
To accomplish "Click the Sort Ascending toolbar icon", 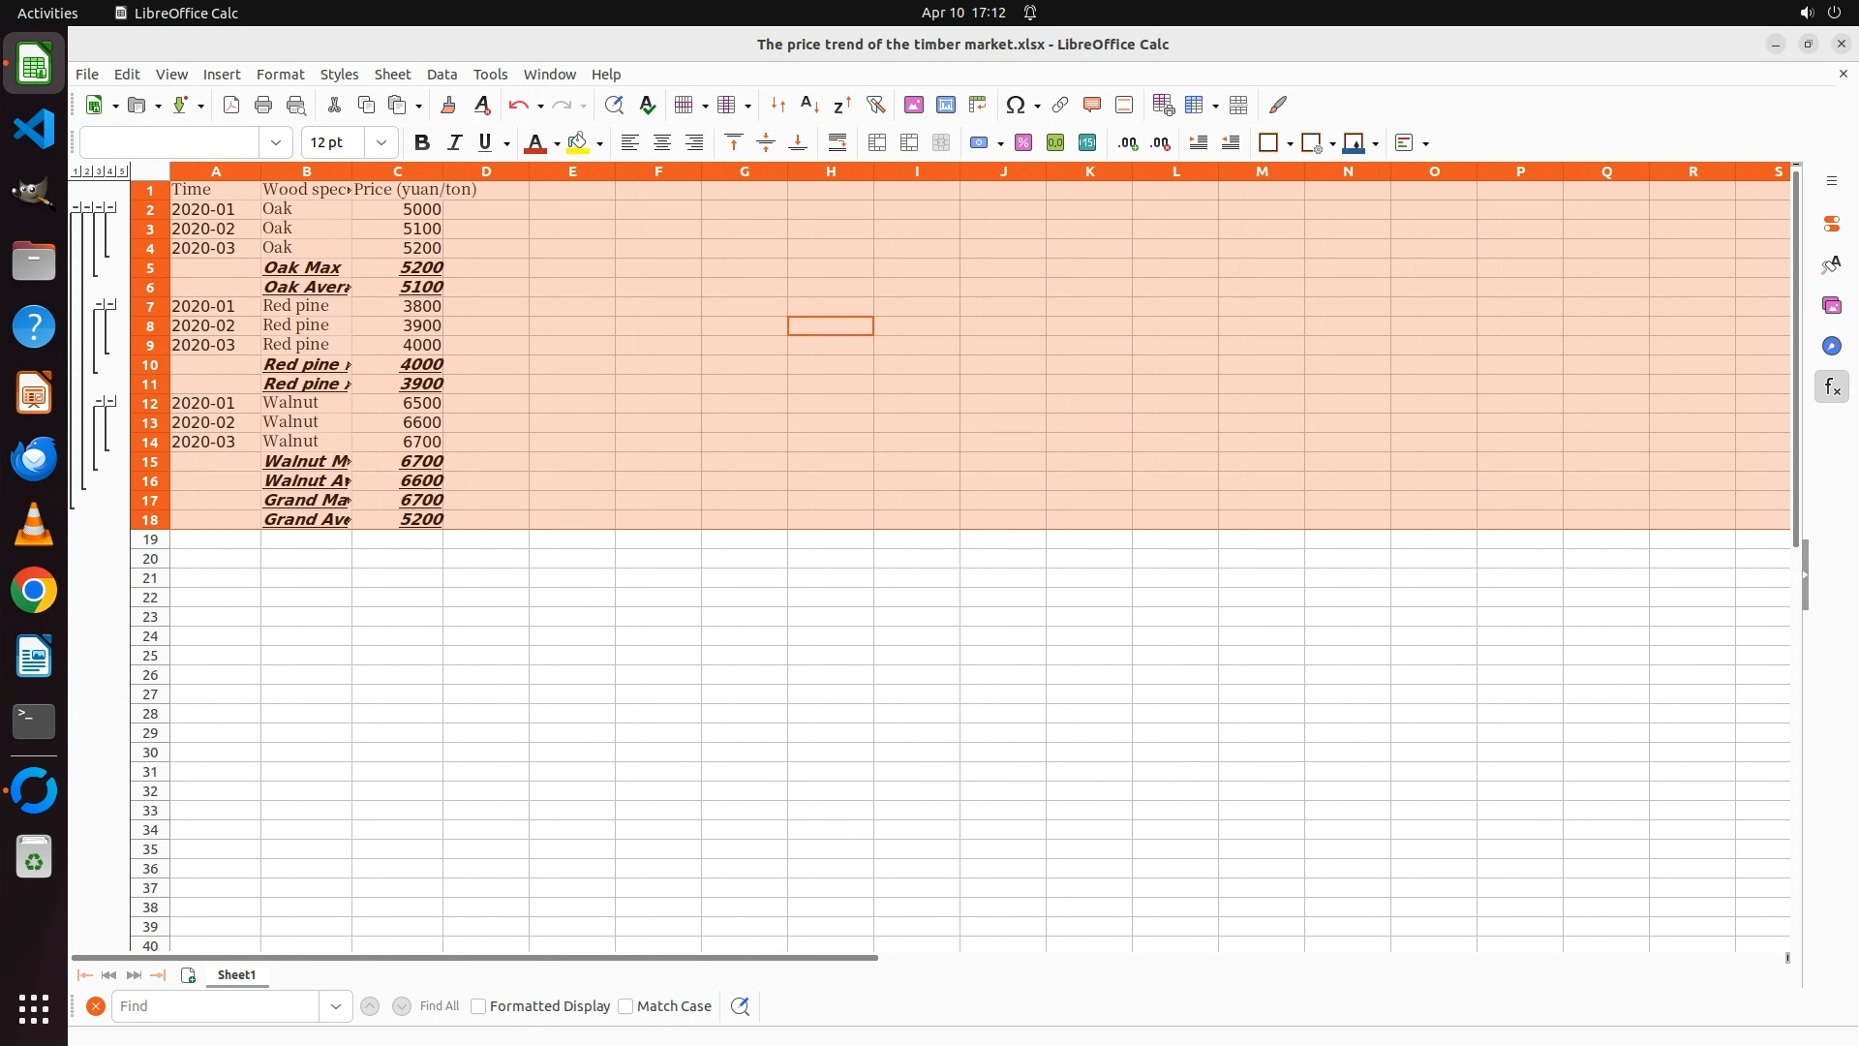I will coord(810,105).
